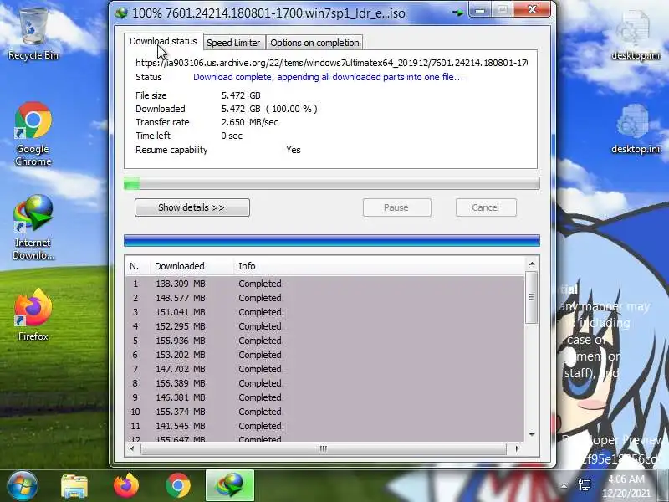The image size is (669, 502).
Task: Select connection row 10 with 155.374 MB
Action: pos(324,412)
